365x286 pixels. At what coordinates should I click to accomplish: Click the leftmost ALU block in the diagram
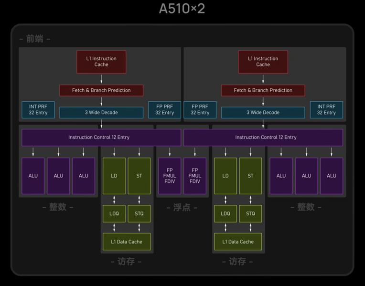[x=33, y=176]
